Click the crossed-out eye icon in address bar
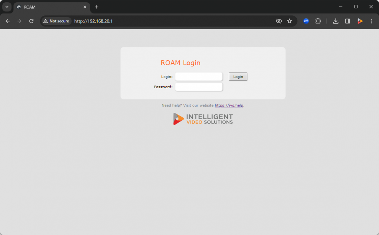The height and width of the screenshot is (235, 379). [x=279, y=21]
